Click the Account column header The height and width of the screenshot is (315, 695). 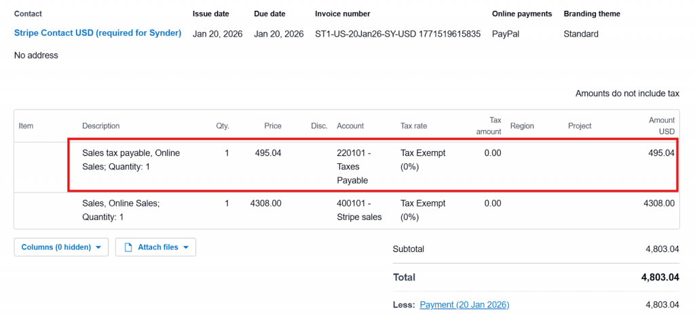click(x=350, y=126)
